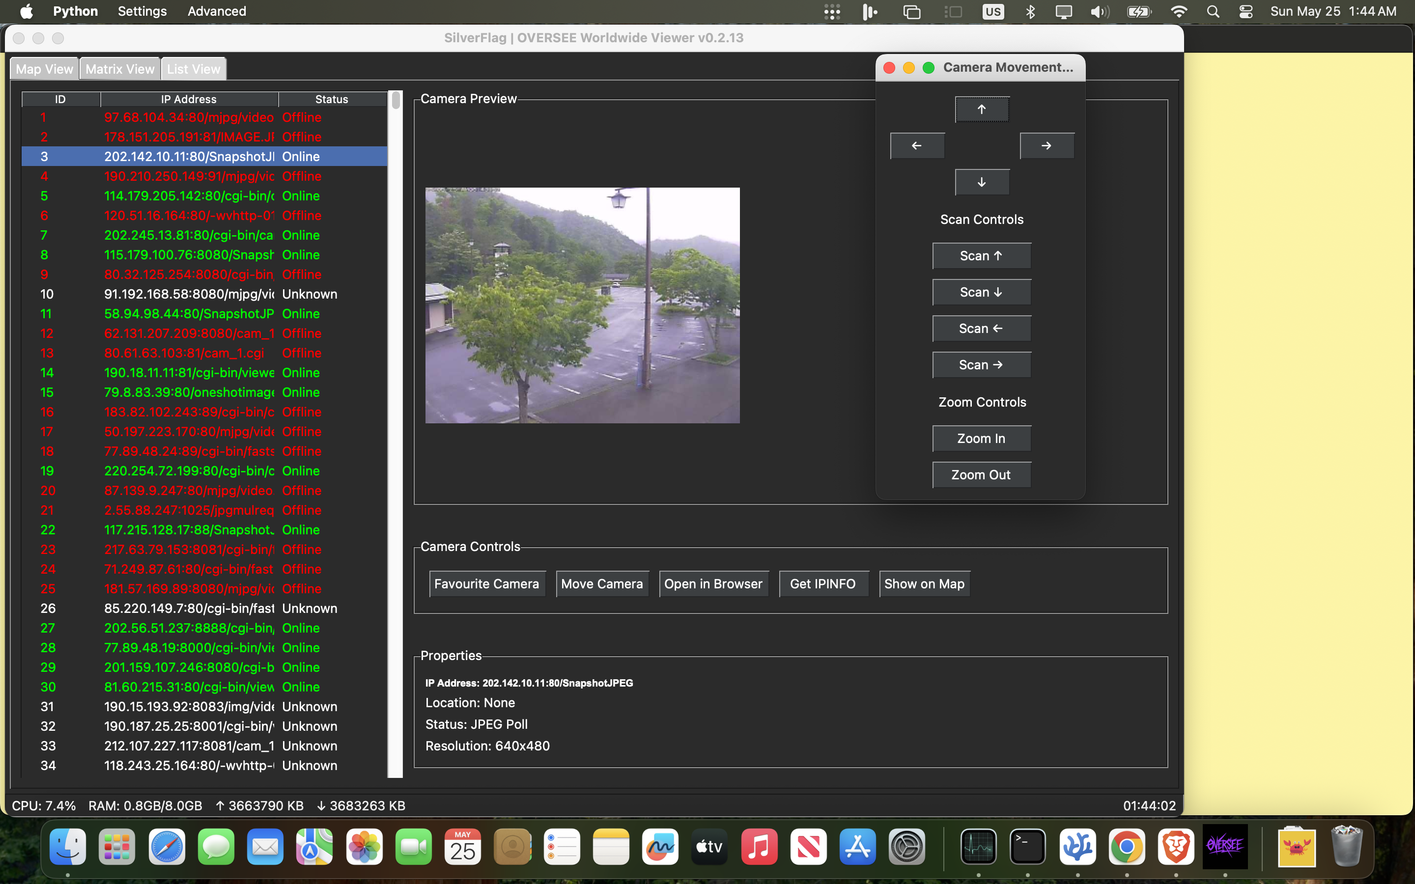Select camera 27 at 202.56.51.237

[x=204, y=628]
